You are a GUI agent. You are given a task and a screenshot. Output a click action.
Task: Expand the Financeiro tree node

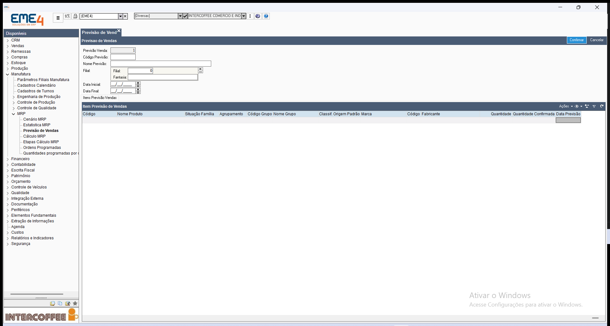click(x=8, y=159)
